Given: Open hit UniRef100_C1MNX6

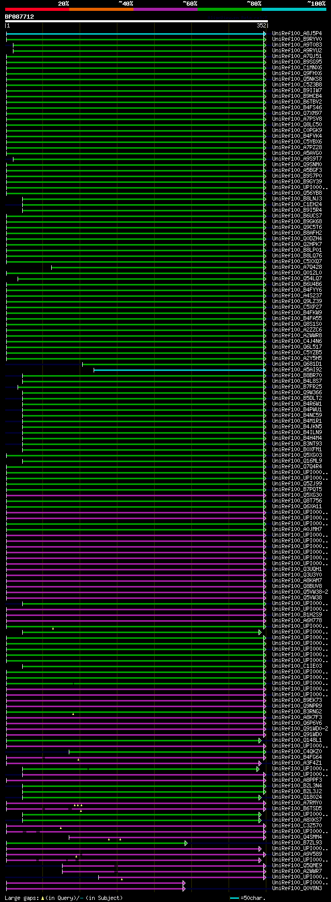Looking at the screenshot, I should click(297, 67).
